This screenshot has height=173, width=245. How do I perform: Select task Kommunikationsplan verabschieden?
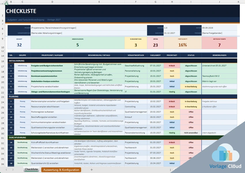tap(52, 122)
